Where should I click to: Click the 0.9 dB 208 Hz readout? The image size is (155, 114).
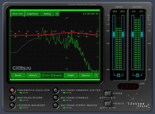tap(91, 14)
